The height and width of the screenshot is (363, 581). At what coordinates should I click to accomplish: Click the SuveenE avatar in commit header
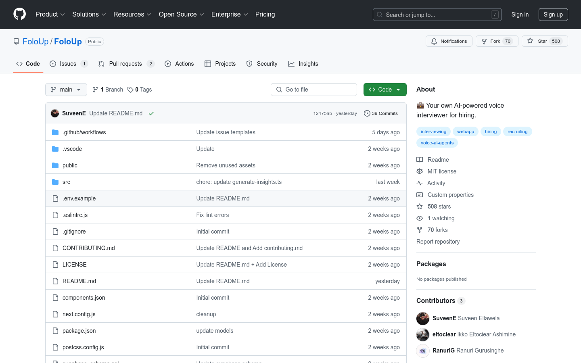[55, 113]
